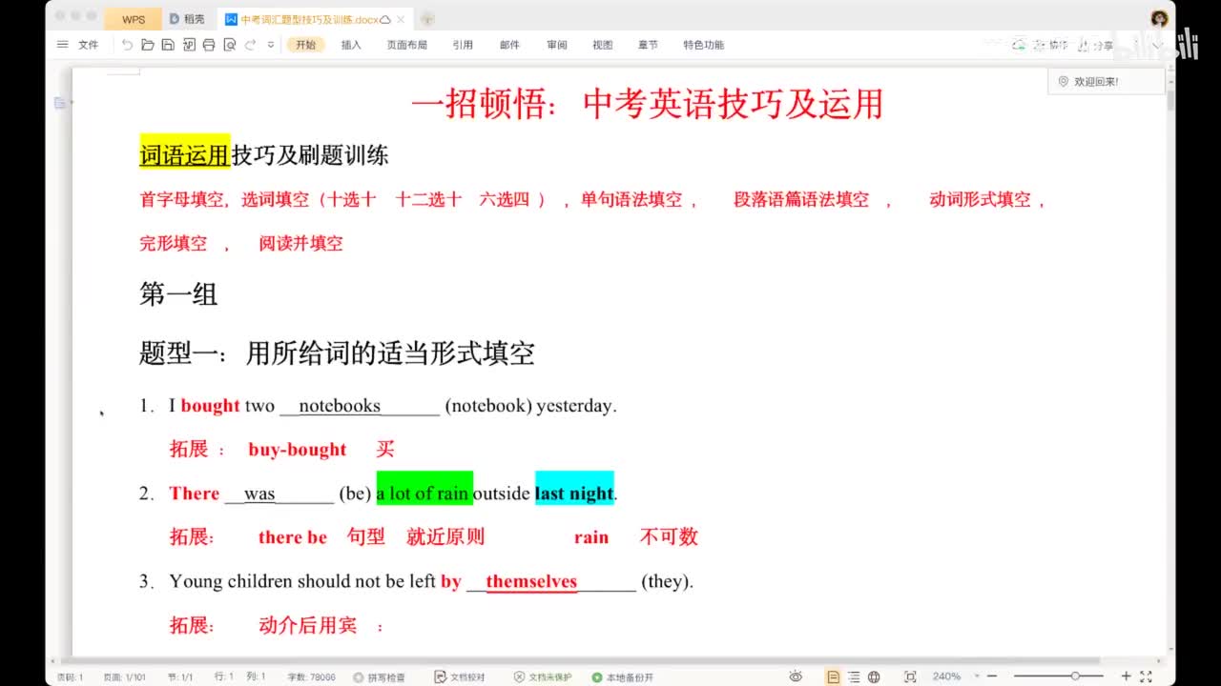Viewport: 1221px width, 686px height.
Task: Click the print icon in toolbar
Action: coord(209,45)
